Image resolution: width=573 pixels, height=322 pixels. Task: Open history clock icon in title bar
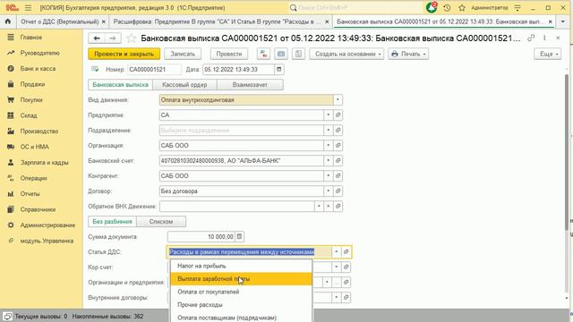[x=447, y=8]
